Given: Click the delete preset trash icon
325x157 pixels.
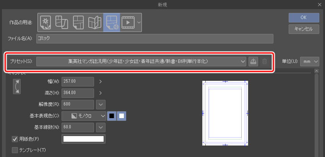Looking at the screenshot, I should pos(265,62).
